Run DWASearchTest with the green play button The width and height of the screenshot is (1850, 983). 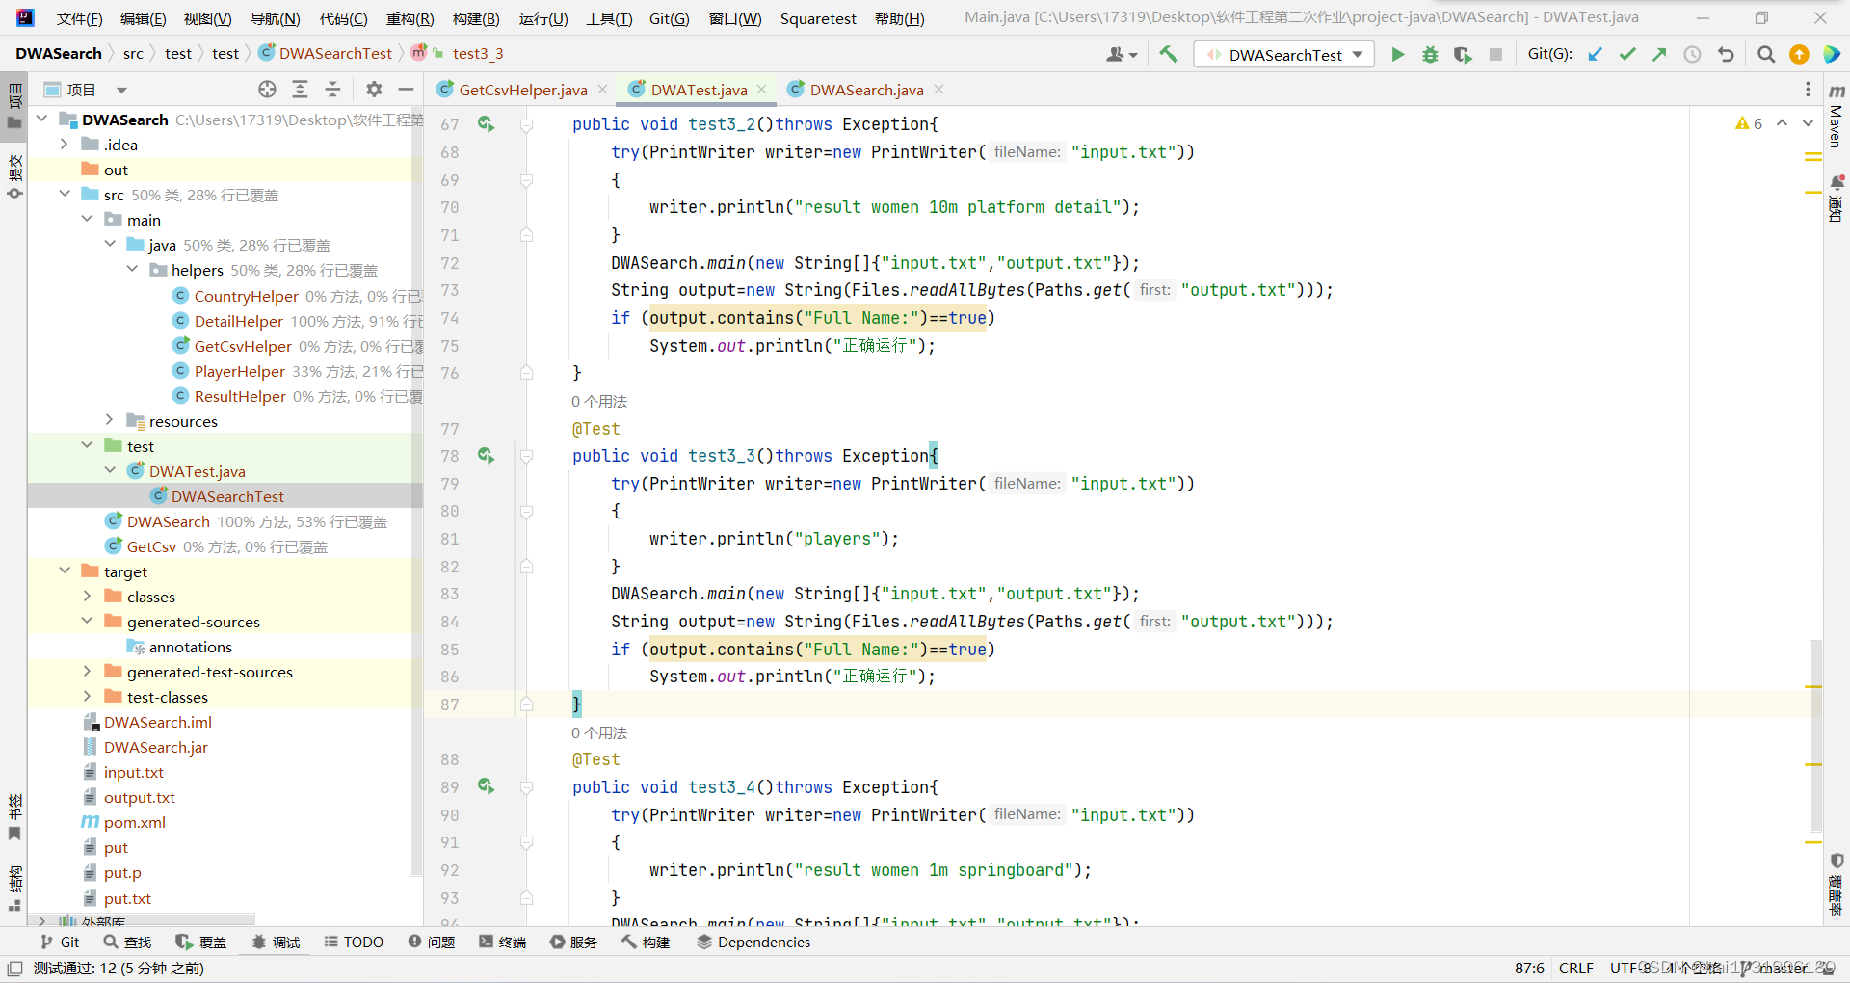tap(1397, 55)
